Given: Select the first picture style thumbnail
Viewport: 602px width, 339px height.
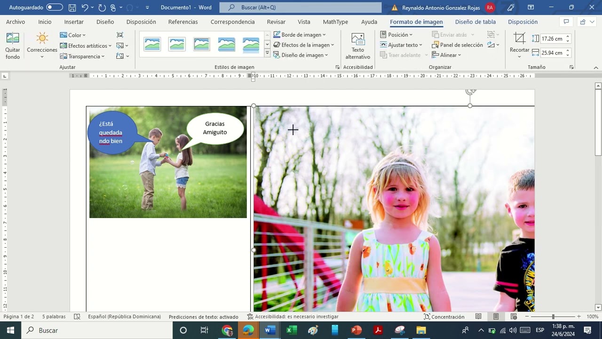Looking at the screenshot, I should coord(152,44).
